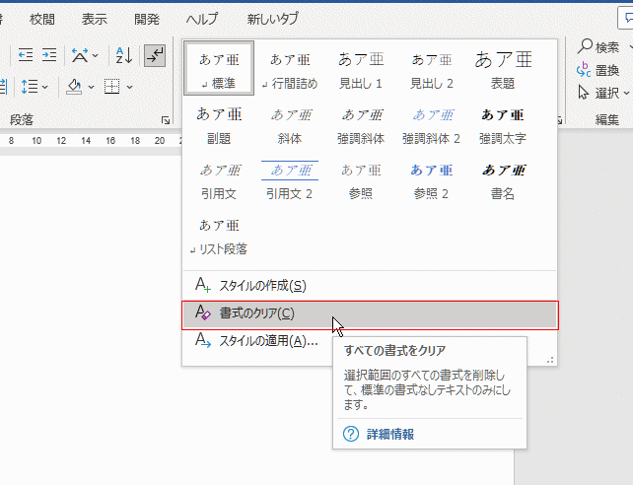Screen dimensions: 633x485
Task: Apply the 見出し 2 style
Action: [432, 68]
